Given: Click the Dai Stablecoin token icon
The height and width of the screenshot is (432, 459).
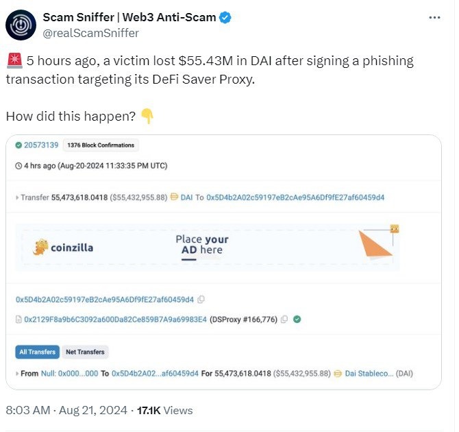Looking at the screenshot, I should pyautogui.click(x=338, y=374).
